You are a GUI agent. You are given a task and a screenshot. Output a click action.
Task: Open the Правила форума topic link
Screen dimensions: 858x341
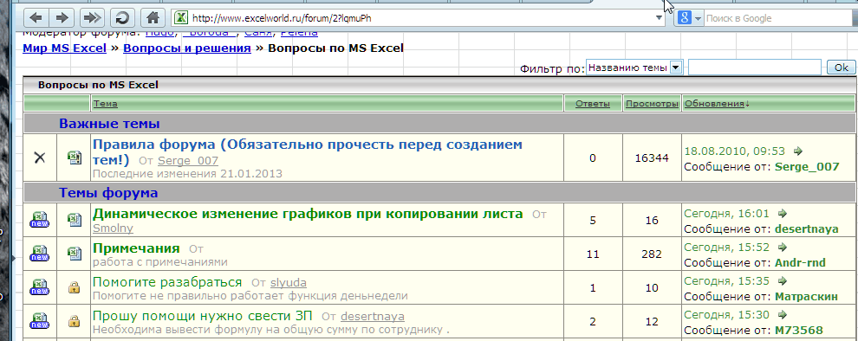click(x=308, y=152)
